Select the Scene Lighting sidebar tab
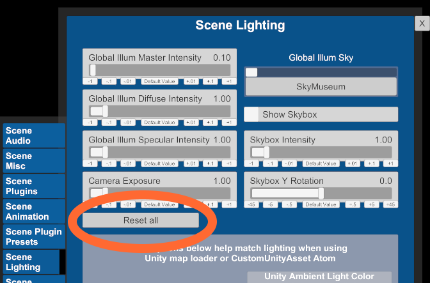Screen dimensions: 430x283 [x=31, y=262]
